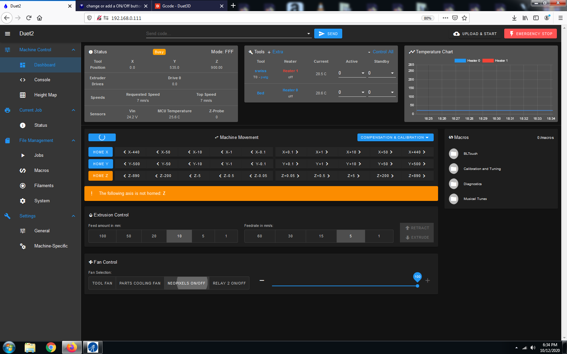Viewport: 567px width, 354px height.
Task: Collapse the File Management section
Action: tap(74, 141)
